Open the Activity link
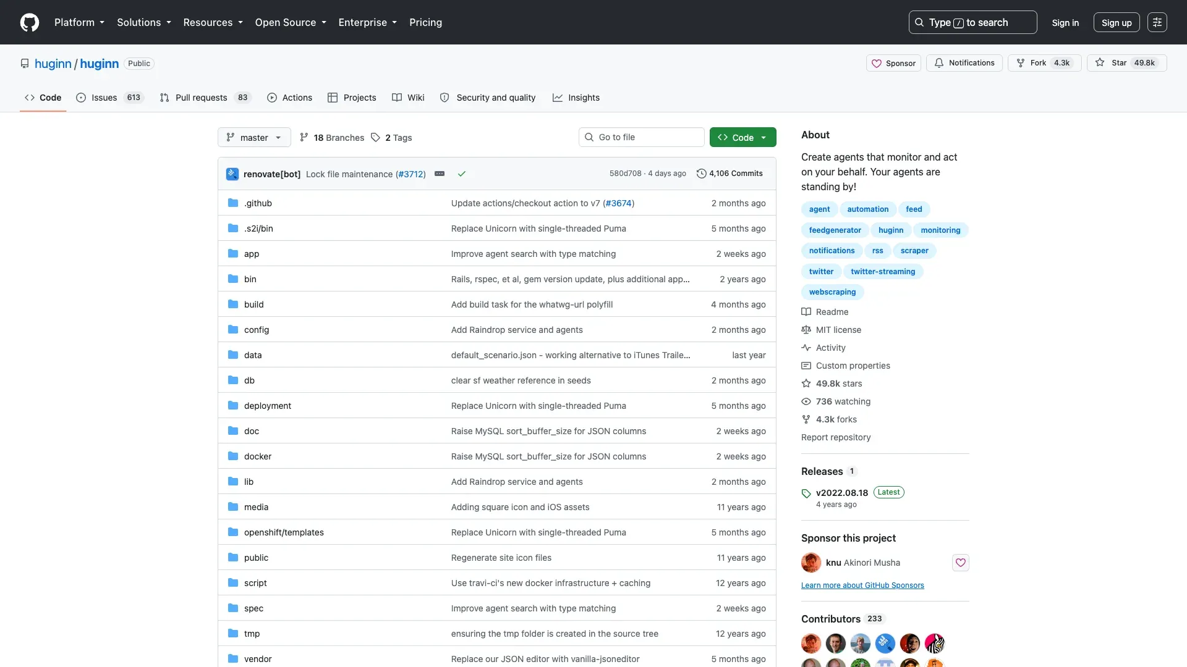This screenshot has width=1187, height=667. tap(823, 348)
